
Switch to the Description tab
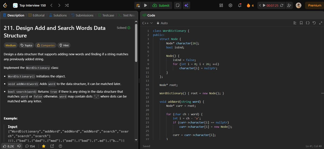(x=13, y=15)
